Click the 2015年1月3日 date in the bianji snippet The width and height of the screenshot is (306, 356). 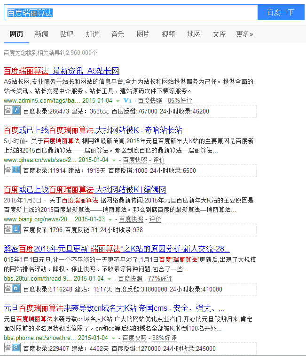tap(23, 200)
